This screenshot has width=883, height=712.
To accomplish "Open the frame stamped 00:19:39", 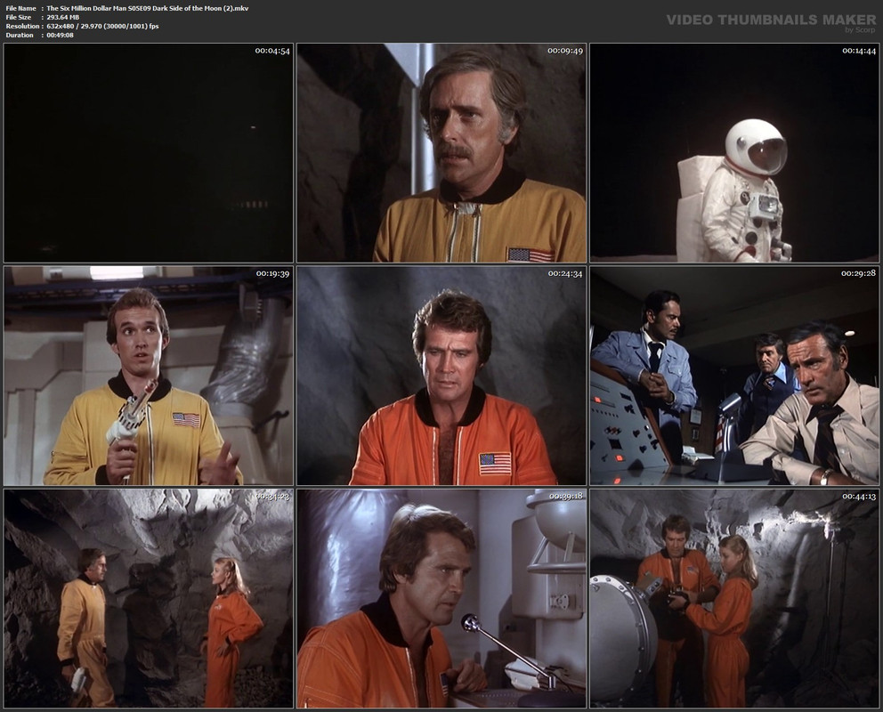I will [149, 376].
